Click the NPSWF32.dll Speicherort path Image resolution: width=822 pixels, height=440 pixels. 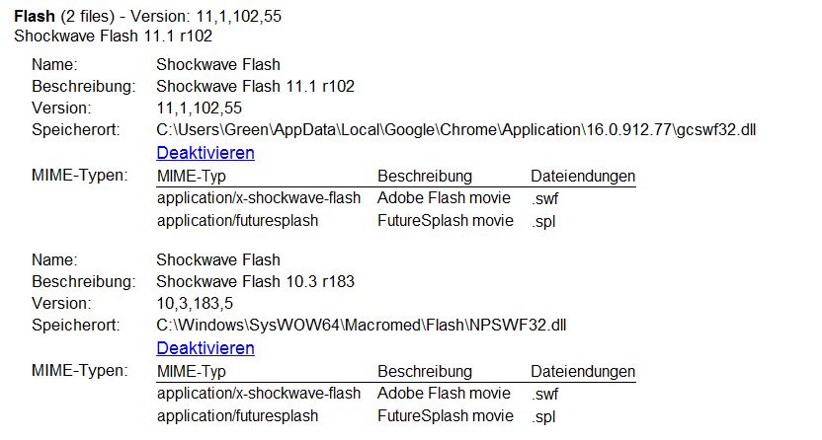pos(362,325)
